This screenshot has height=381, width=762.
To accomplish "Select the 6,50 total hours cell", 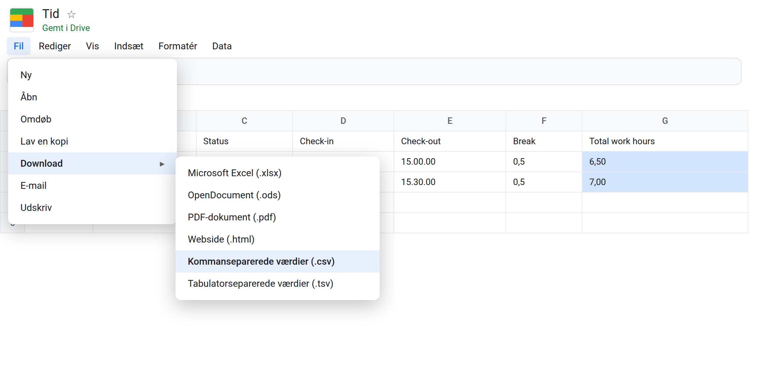I will point(665,162).
